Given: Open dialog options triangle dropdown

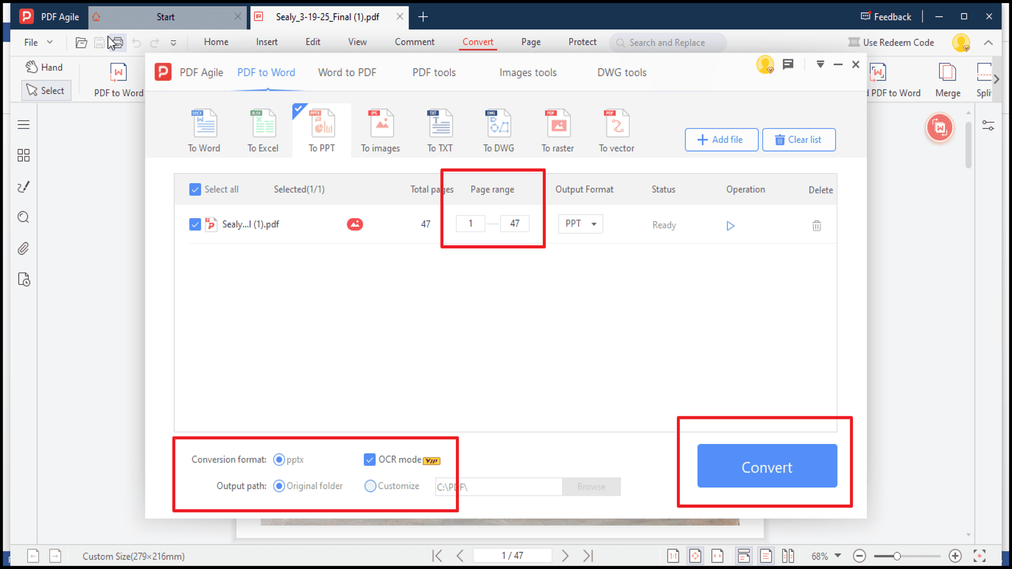Looking at the screenshot, I should coord(820,64).
